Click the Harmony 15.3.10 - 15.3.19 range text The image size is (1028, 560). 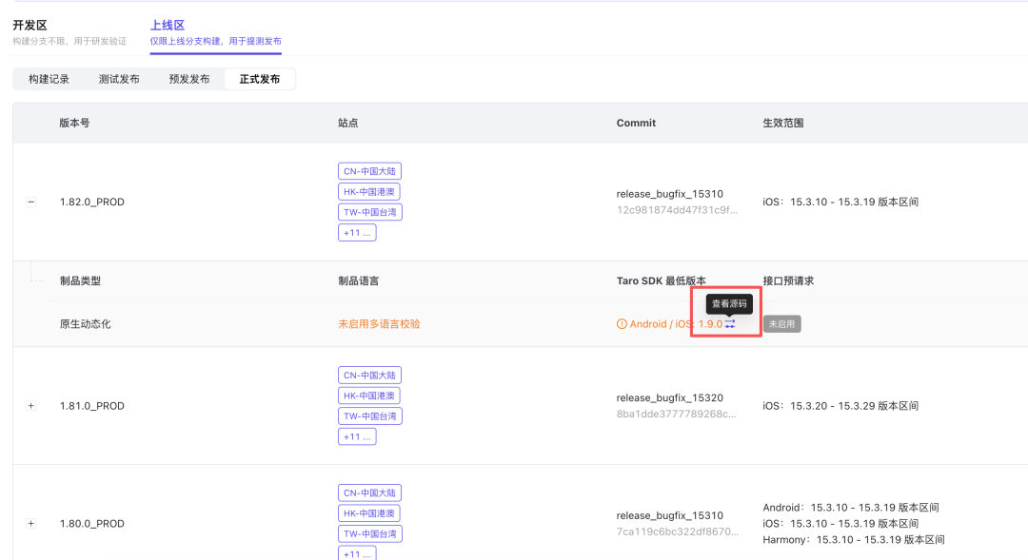854,540
